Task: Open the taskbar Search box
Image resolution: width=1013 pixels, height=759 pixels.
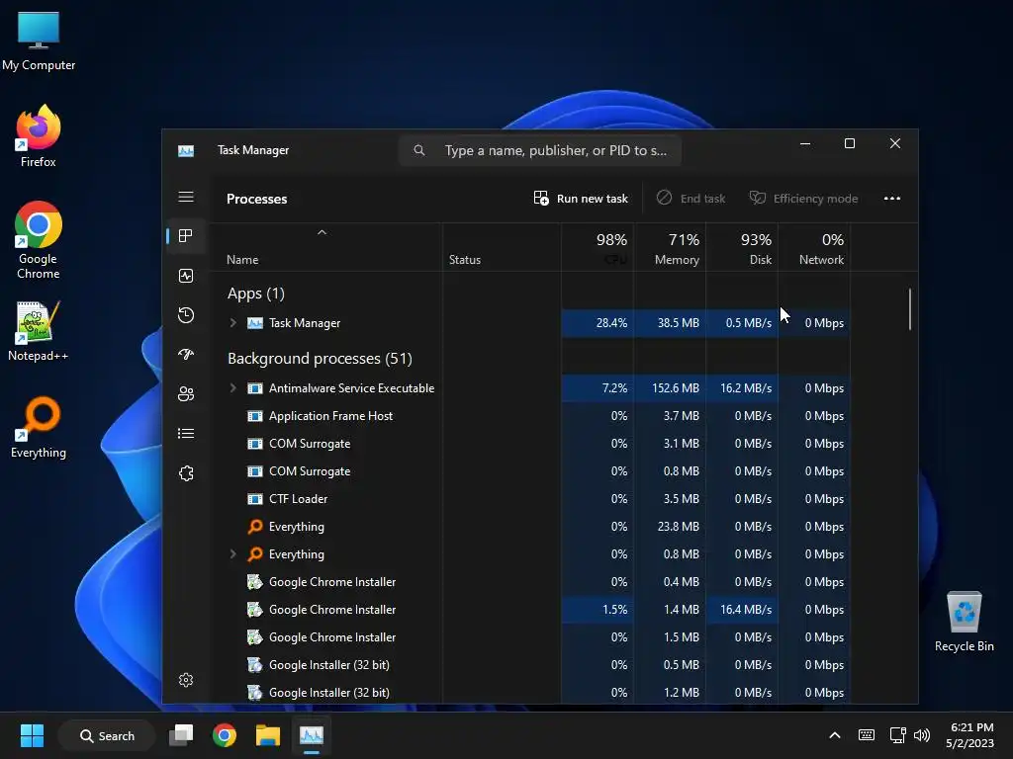Action: 107,735
